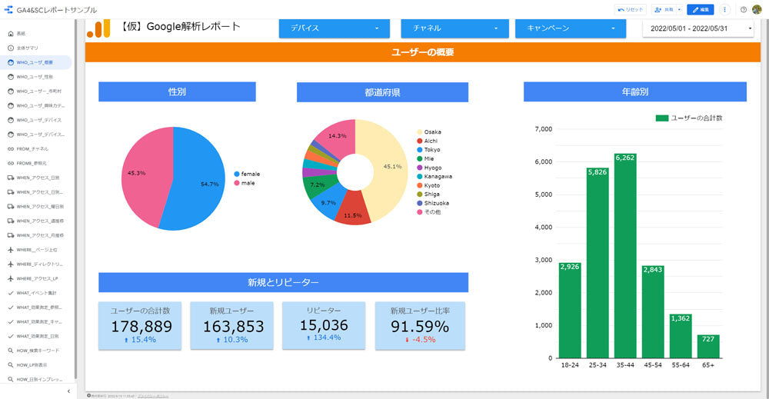Open the help question mark icon

point(743,9)
